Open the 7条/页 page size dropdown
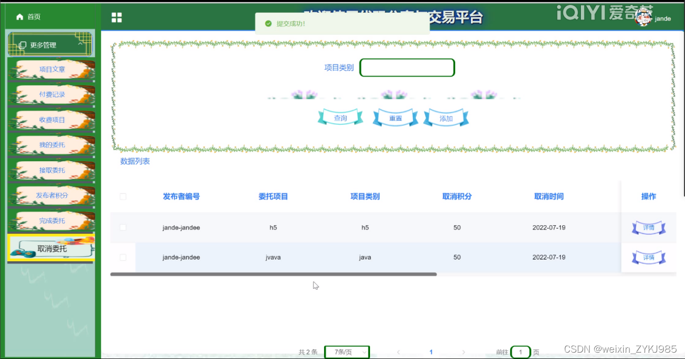685x359 pixels. (x=347, y=352)
